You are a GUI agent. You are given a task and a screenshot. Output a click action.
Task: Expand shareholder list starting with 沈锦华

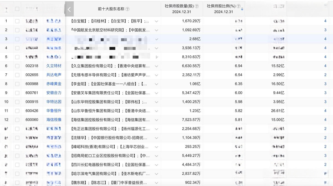point(157,138)
